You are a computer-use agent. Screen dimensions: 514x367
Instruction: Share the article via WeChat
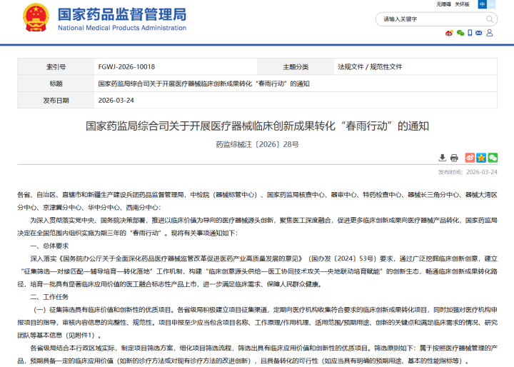493,158
